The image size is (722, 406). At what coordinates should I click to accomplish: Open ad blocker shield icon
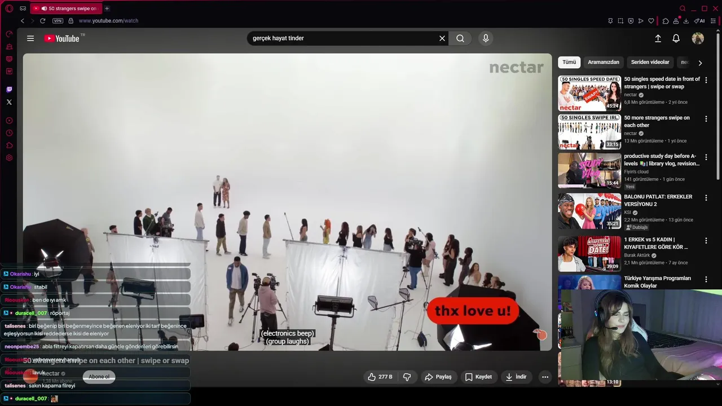[x=631, y=21]
